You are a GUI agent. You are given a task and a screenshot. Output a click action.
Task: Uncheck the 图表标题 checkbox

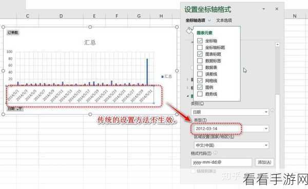pos(200,54)
